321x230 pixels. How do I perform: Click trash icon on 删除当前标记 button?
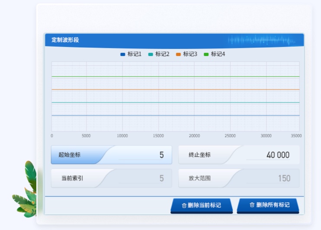[x=184, y=205]
